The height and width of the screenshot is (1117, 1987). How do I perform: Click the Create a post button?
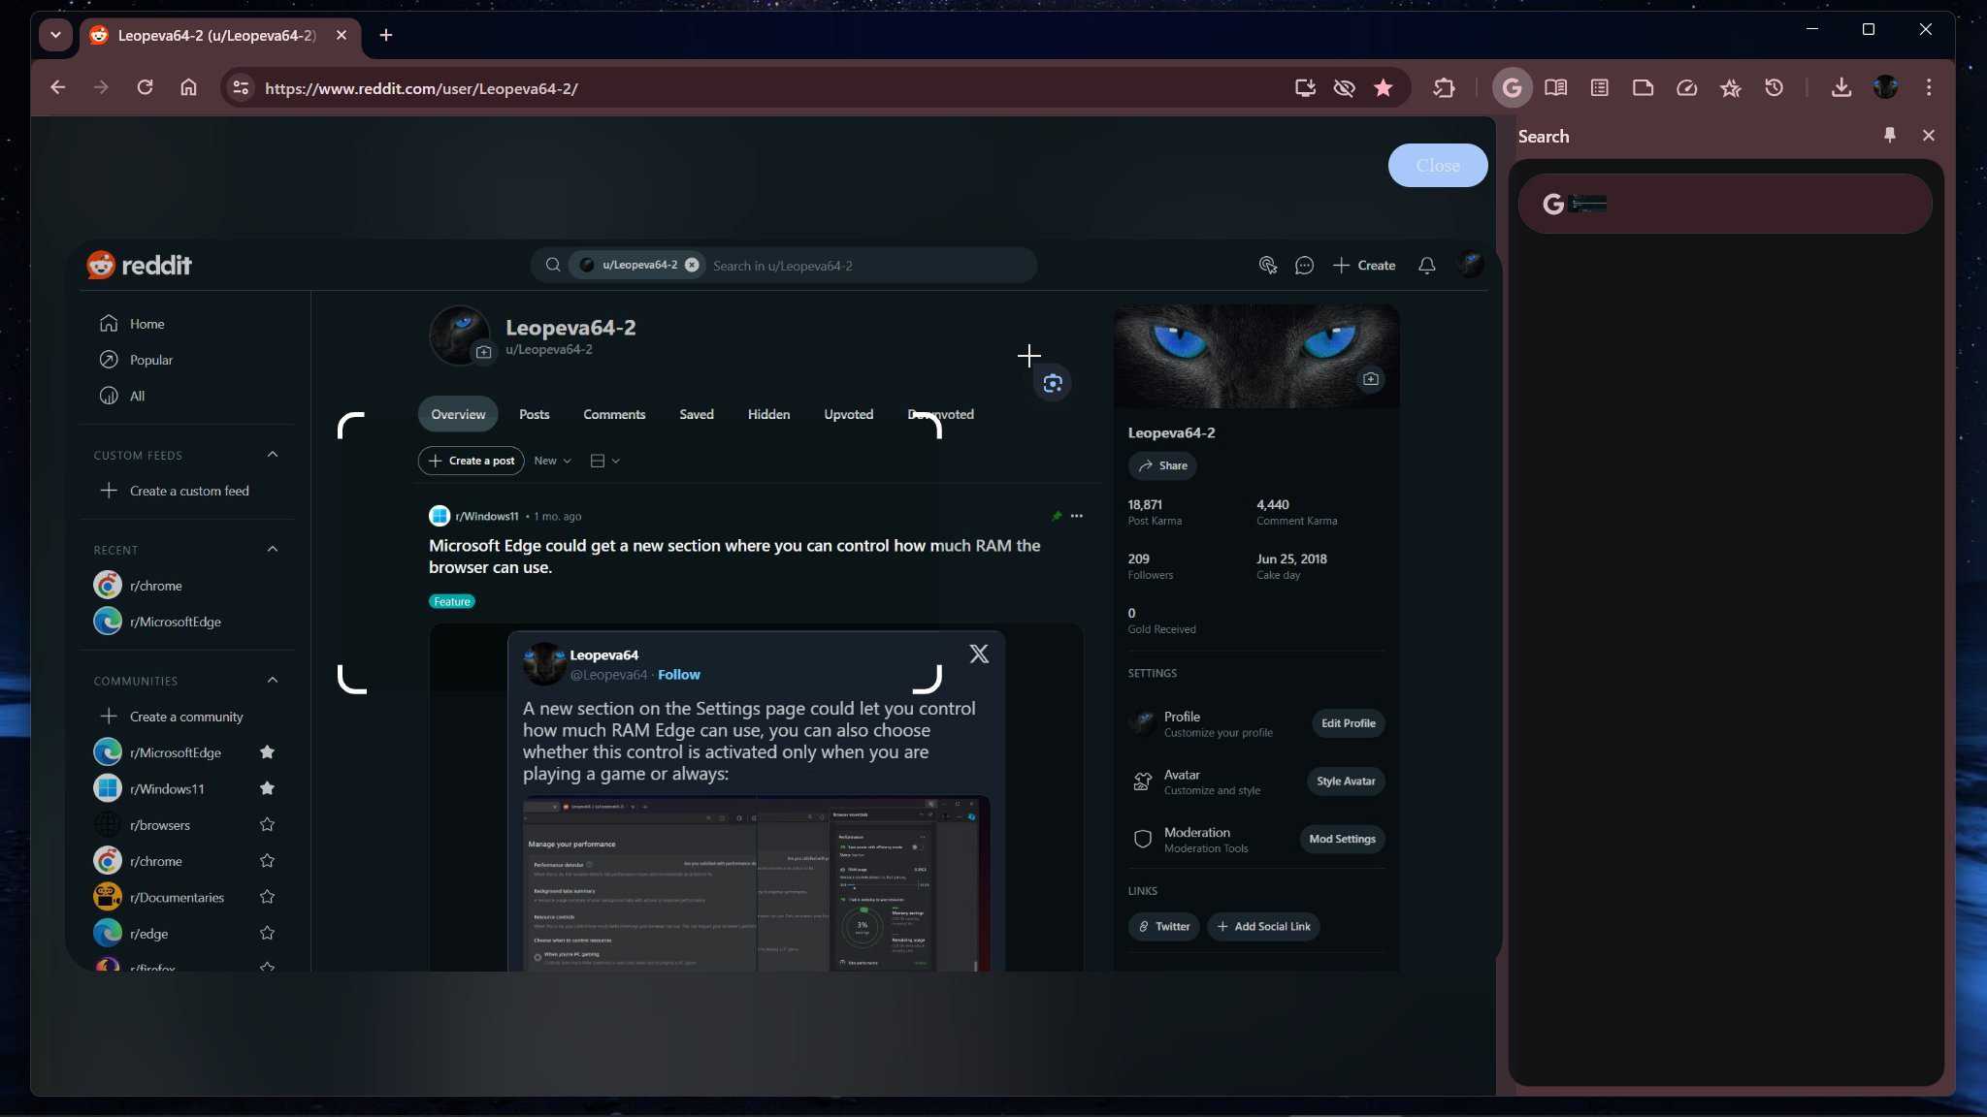(470, 461)
